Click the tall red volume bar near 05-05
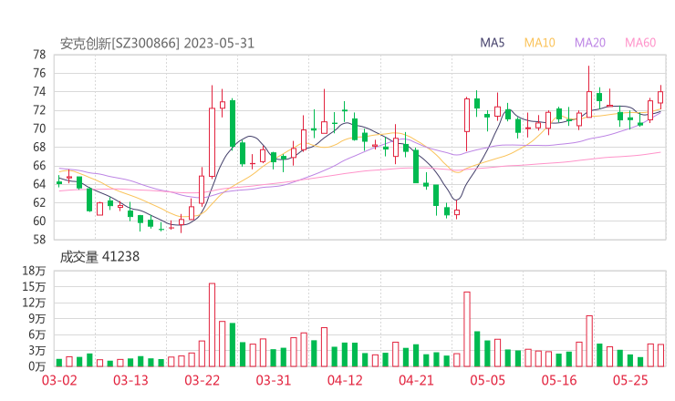675x401 pixels. pyautogui.click(x=467, y=329)
